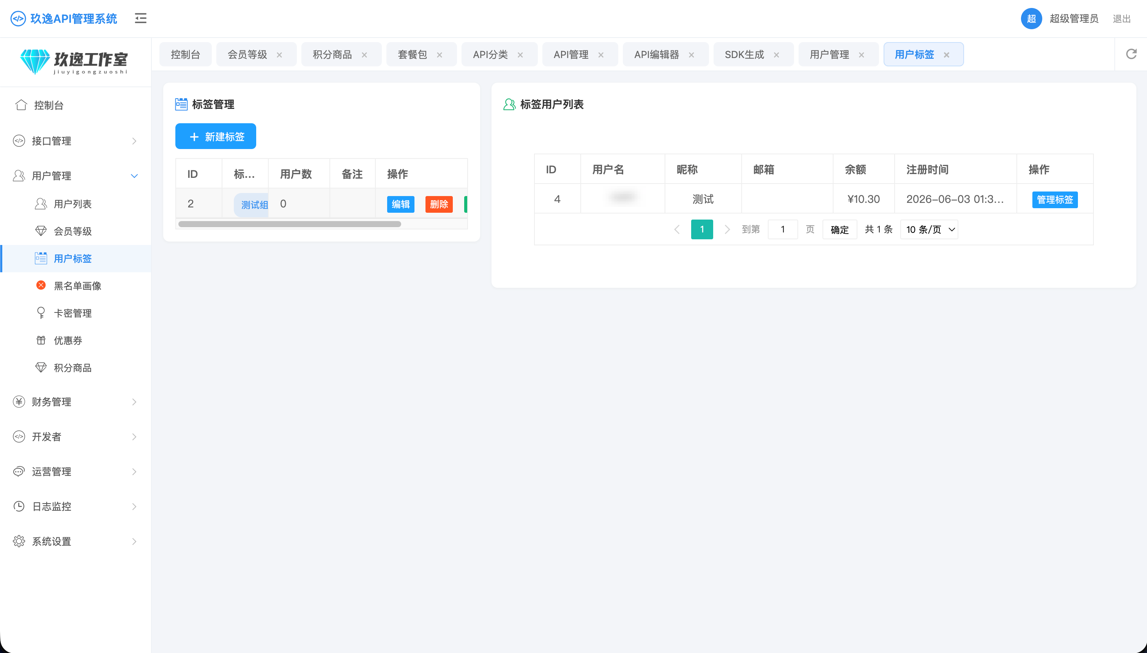Close the API分类 tab
The image size is (1147, 653).
520,55
